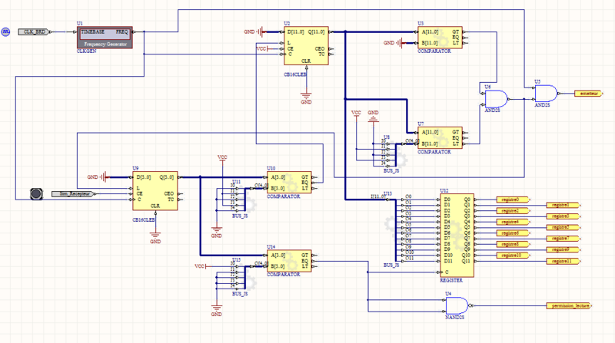
Task: Select the CLK_BRD input port
Action: point(38,31)
